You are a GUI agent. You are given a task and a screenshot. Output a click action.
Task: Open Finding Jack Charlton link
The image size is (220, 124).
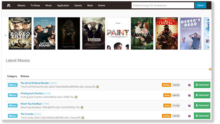click(x=32, y=93)
